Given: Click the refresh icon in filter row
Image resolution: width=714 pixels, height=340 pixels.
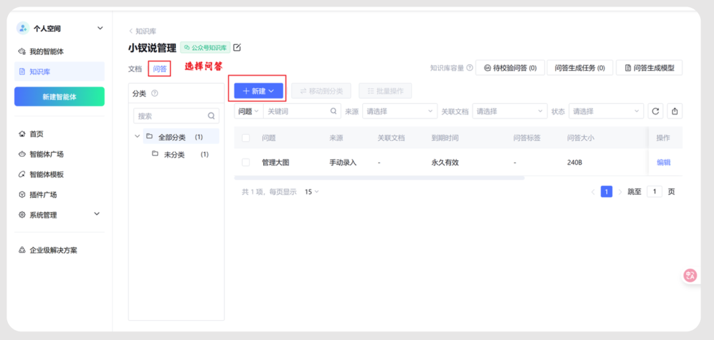Looking at the screenshot, I should point(655,112).
